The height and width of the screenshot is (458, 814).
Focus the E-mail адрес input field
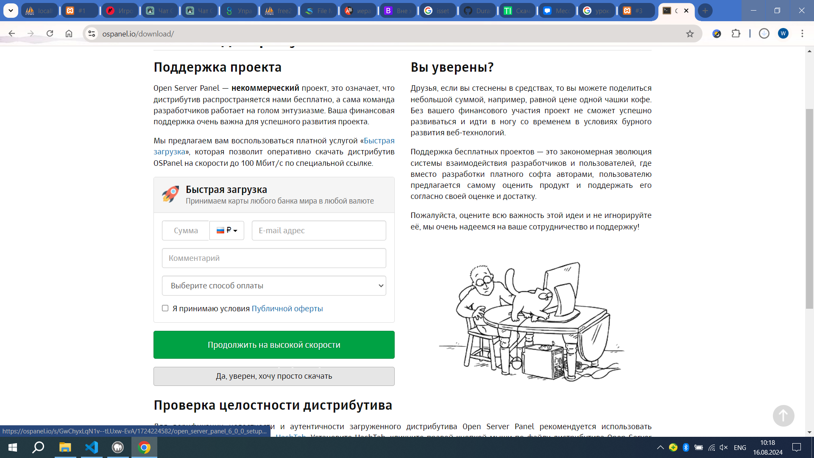pos(319,231)
